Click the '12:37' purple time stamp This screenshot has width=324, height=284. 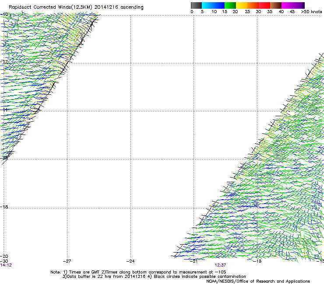[x=220, y=265]
